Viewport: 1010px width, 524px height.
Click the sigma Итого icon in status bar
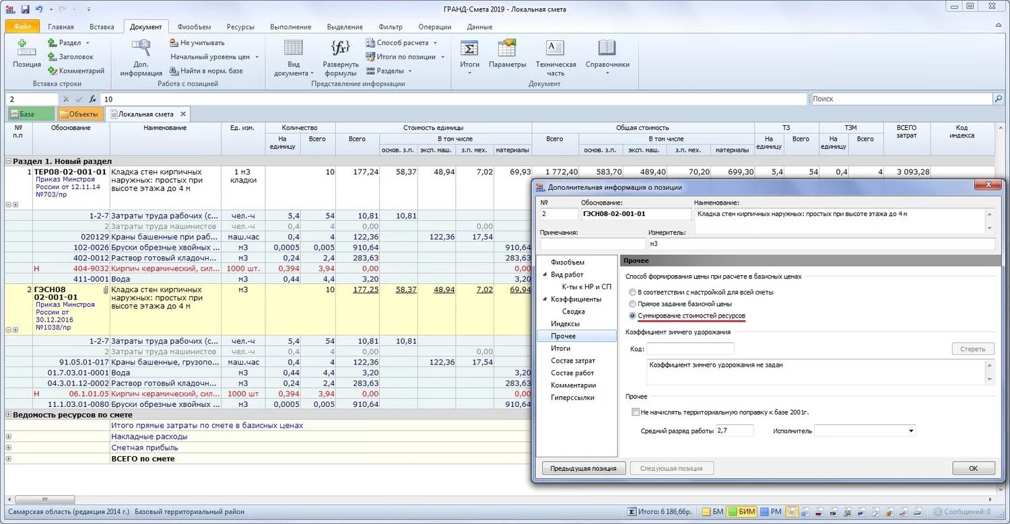coord(632,512)
